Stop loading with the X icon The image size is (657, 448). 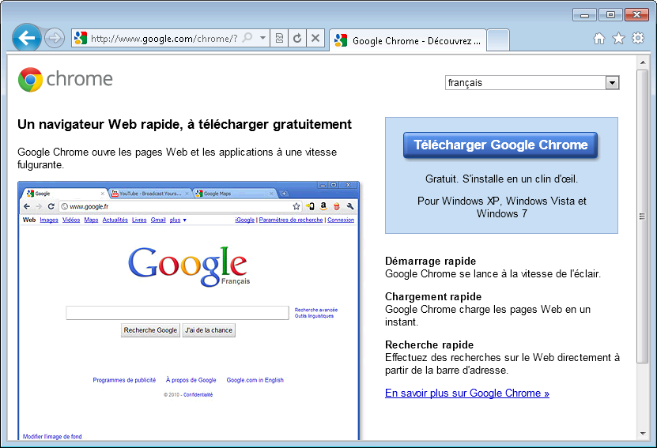point(315,39)
